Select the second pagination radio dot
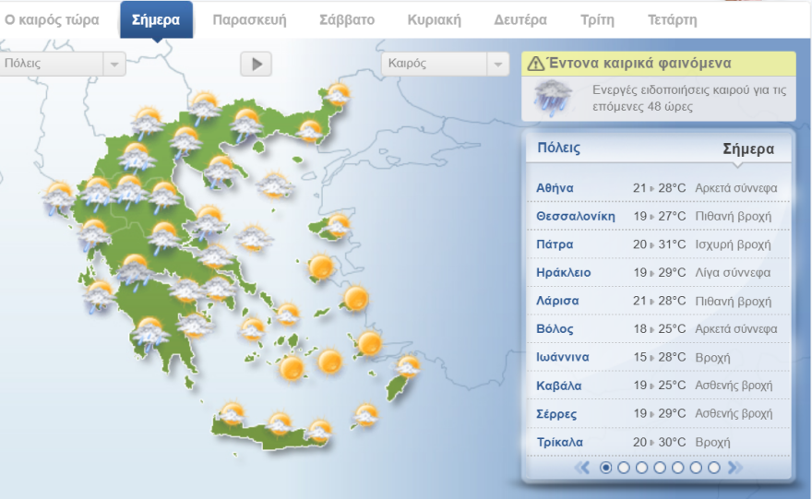Viewport: 812px width, 499px height. pyautogui.click(x=624, y=468)
